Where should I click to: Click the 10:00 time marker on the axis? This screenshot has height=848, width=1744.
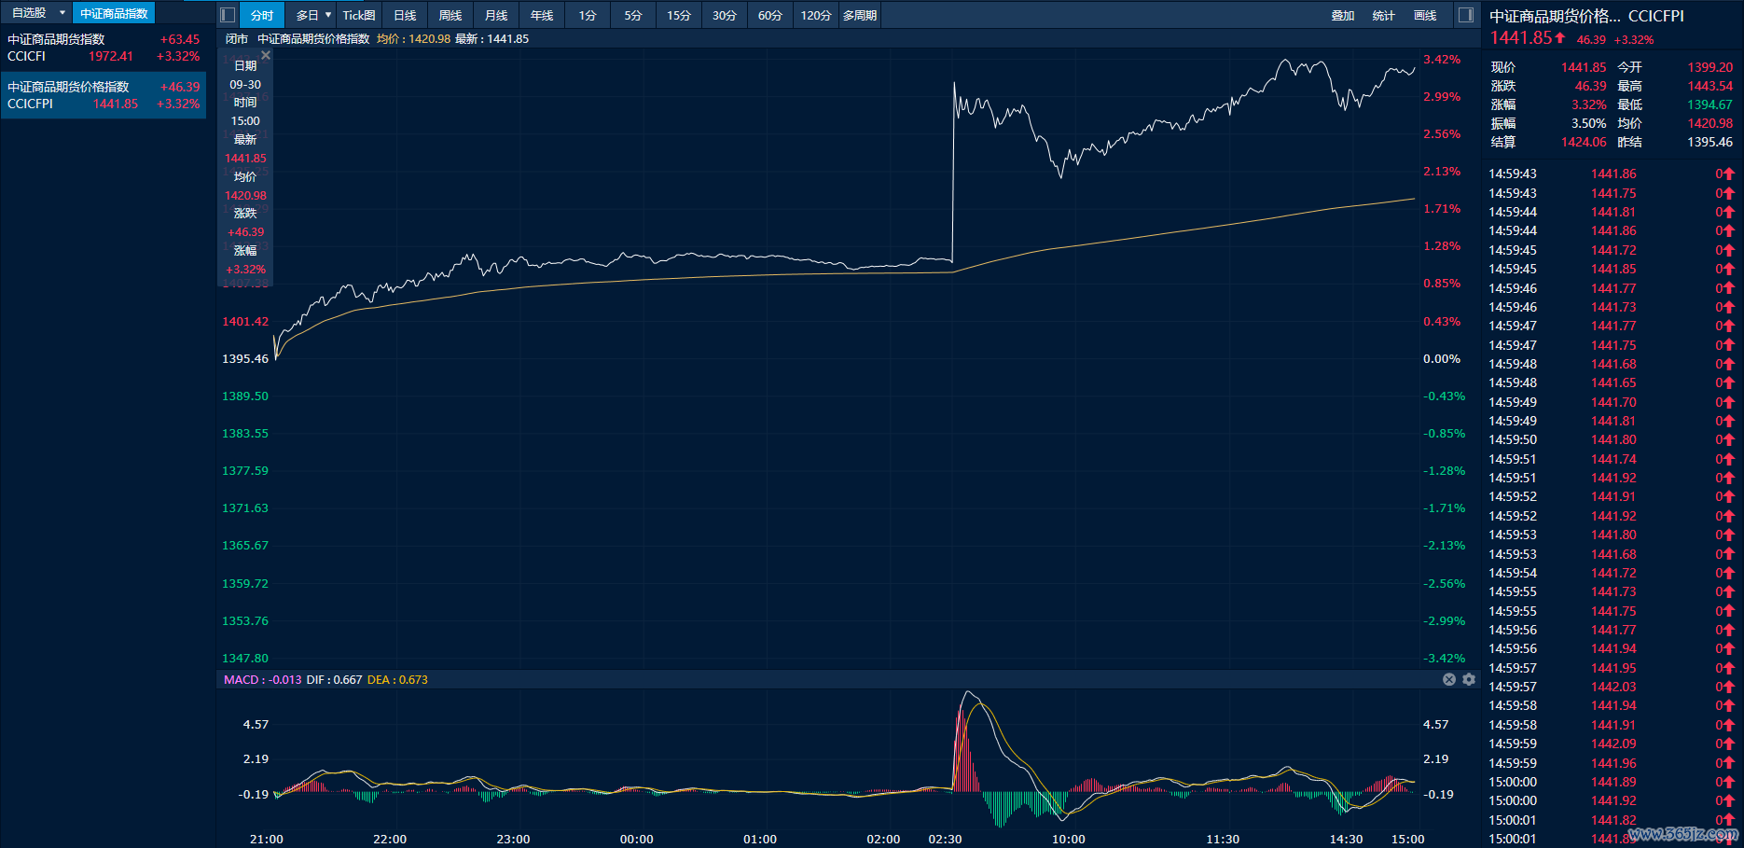point(1069,839)
